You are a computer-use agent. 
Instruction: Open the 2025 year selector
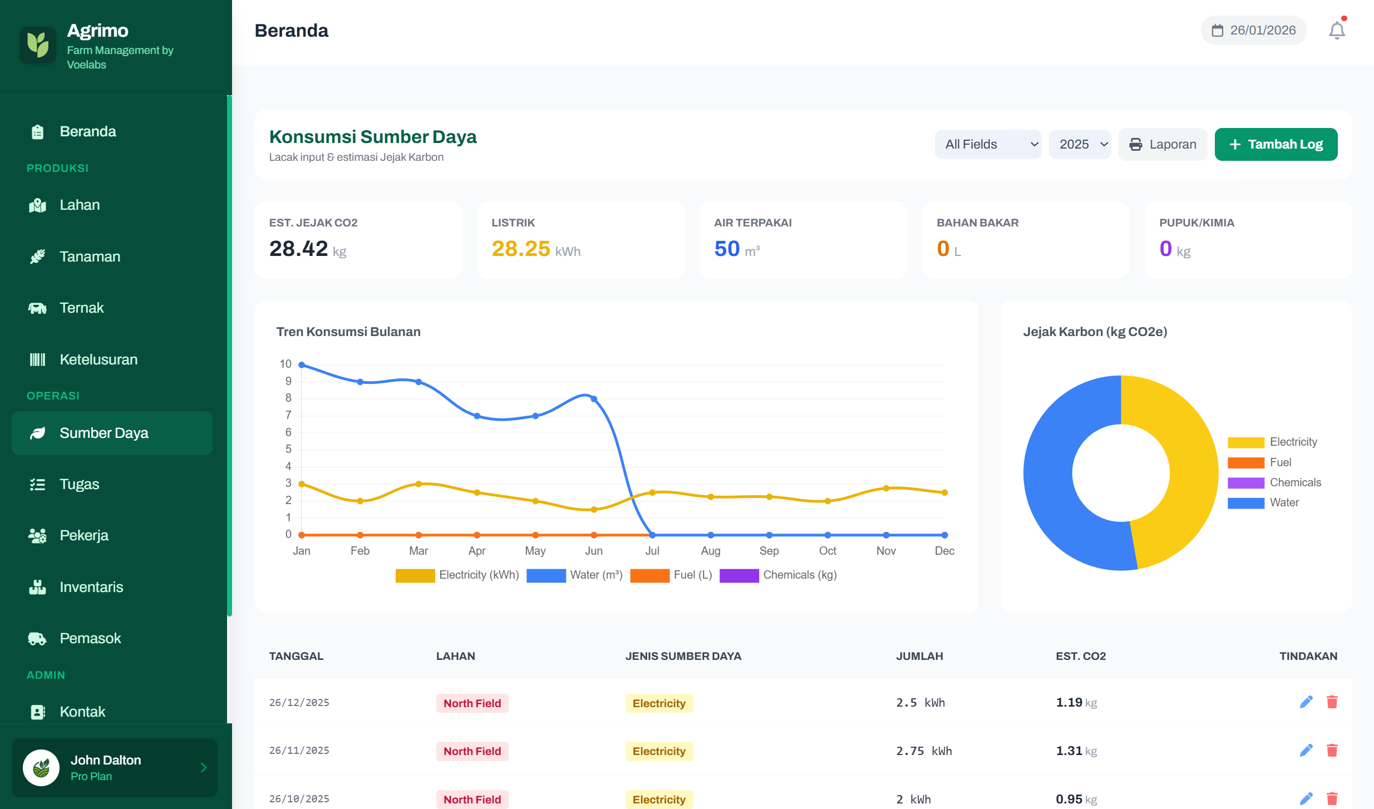click(1079, 144)
